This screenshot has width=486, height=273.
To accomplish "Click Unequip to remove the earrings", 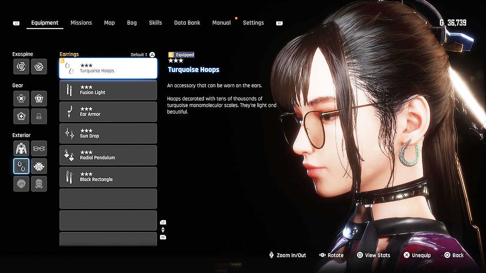I will point(417,255).
